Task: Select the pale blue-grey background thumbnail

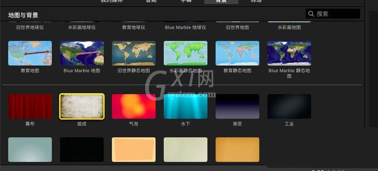Action: click(x=30, y=150)
